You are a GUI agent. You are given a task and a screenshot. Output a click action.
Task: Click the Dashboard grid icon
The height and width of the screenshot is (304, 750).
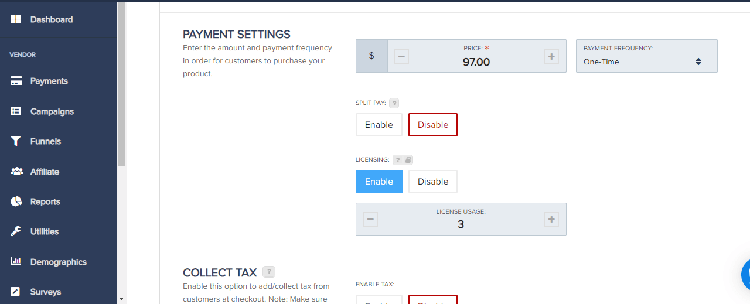[x=16, y=19]
